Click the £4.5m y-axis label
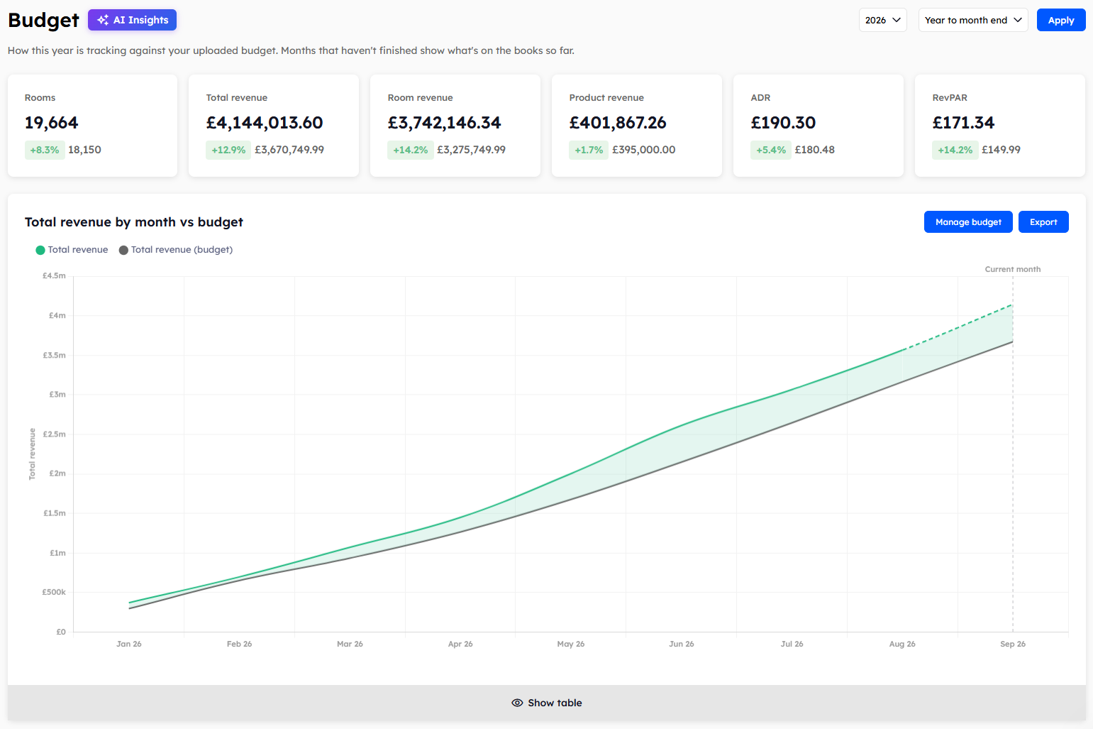This screenshot has height=729, width=1093. pos(54,275)
